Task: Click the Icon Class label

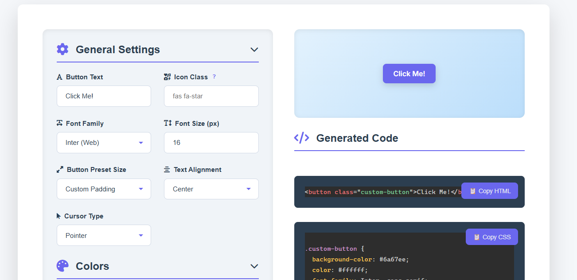Action: click(191, 77)
